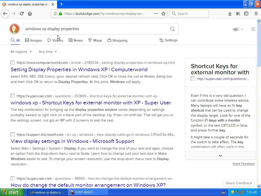Click the forward navigation arrow

point(14,14)
